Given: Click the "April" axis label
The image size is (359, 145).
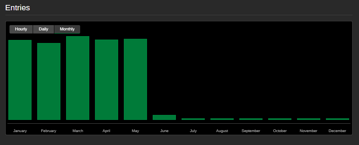Looking at the screenshot, I should pyautogui.click(x=106, y=131).
